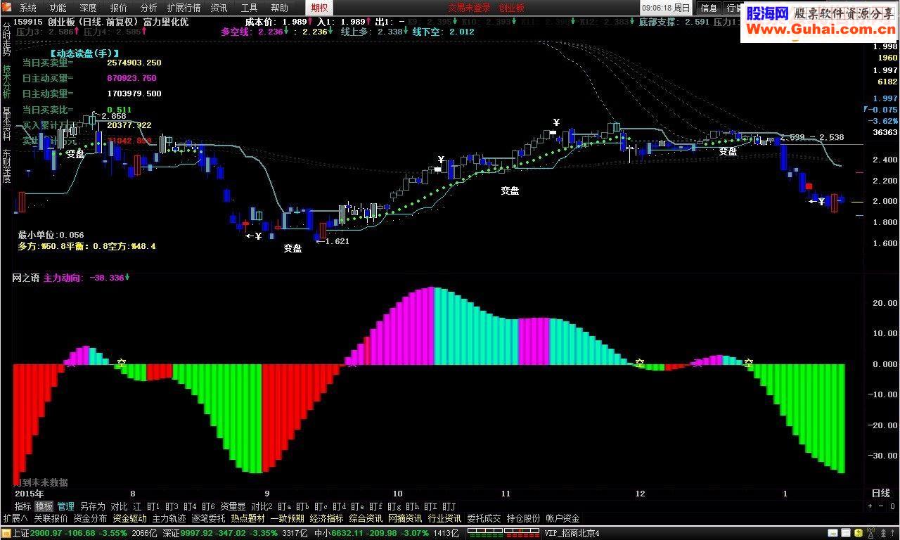This screenshot has height=540, width=900.
Task: Open the 委托成交 tab
Action: tap(484, 518)
